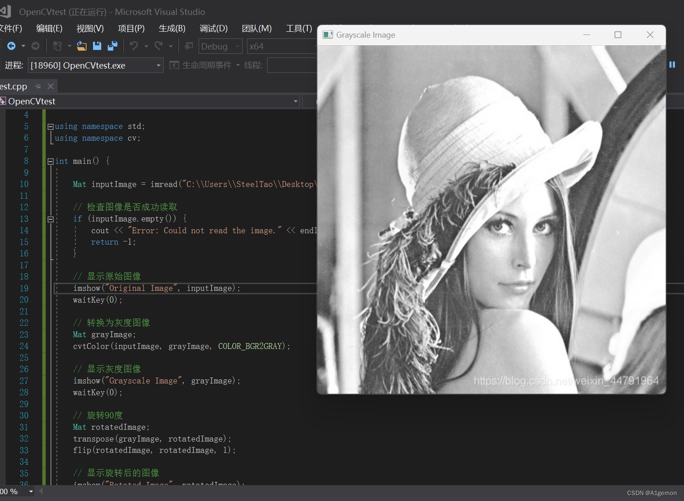Screen dimensions: 684x501
Task: Click the 线程 thread input field
Action: pyautogui.click(x=292, y=65)
